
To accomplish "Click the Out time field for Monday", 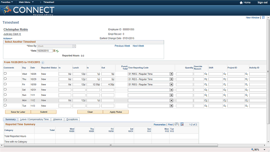I will point(108,100).
